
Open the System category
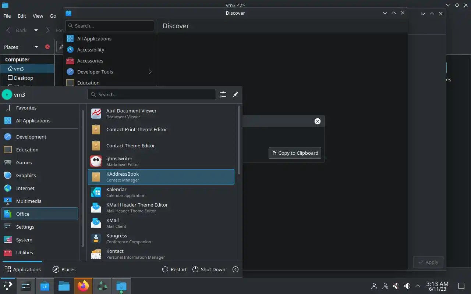(40, 240)
